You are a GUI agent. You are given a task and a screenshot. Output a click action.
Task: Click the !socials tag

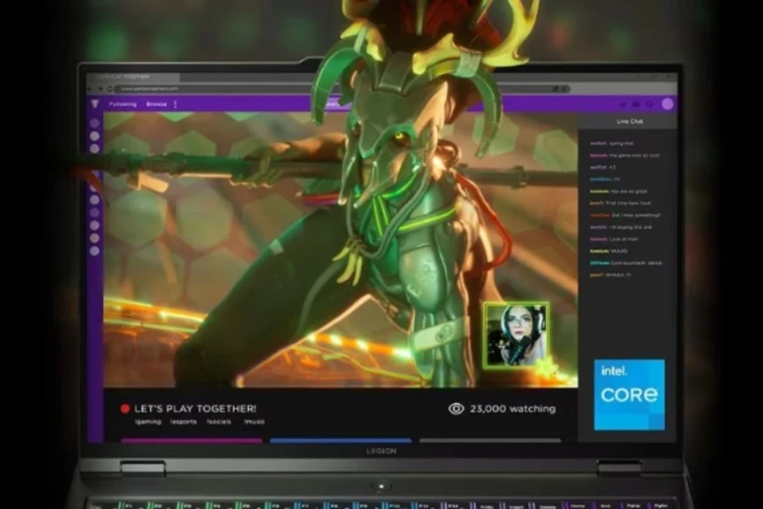(x=219, y=422)
